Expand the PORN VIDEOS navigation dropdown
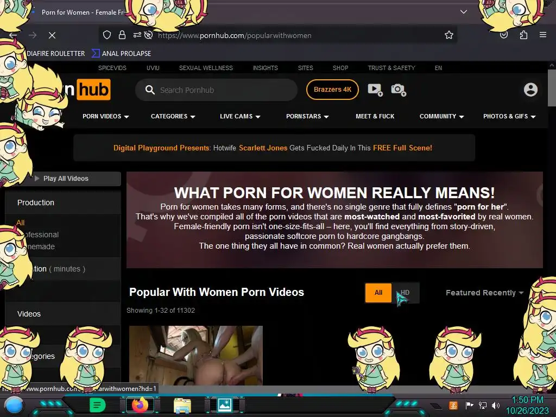This screenshot has height=417, width=556. click(x=106, y=116)
